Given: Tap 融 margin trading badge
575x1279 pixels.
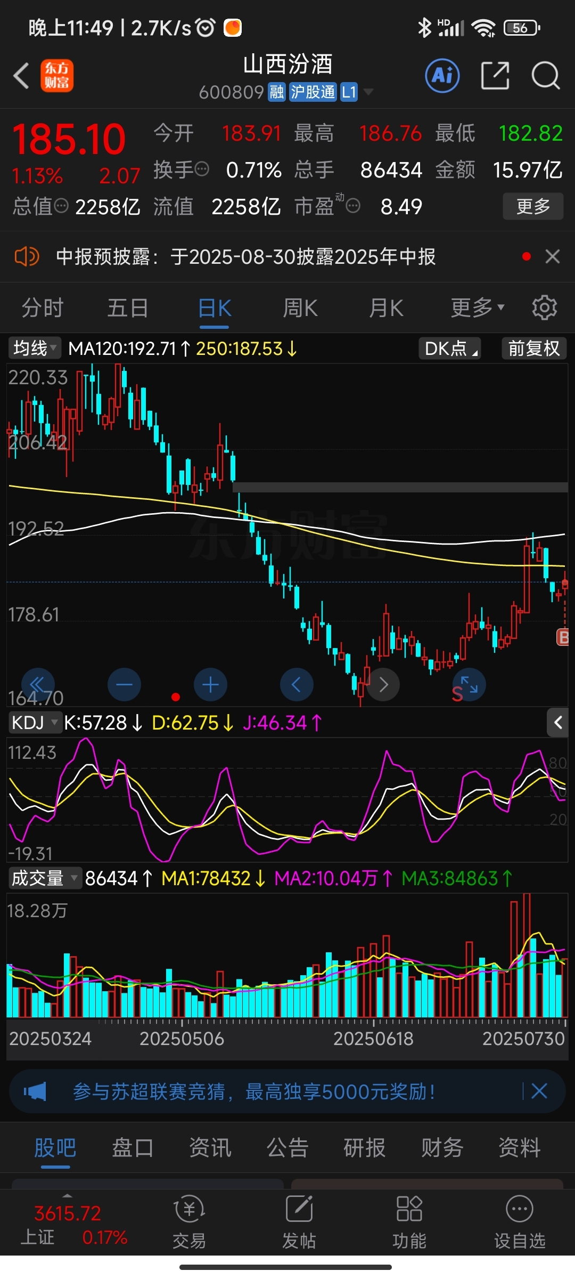Looking at the screenshot, I should point(276,92).
